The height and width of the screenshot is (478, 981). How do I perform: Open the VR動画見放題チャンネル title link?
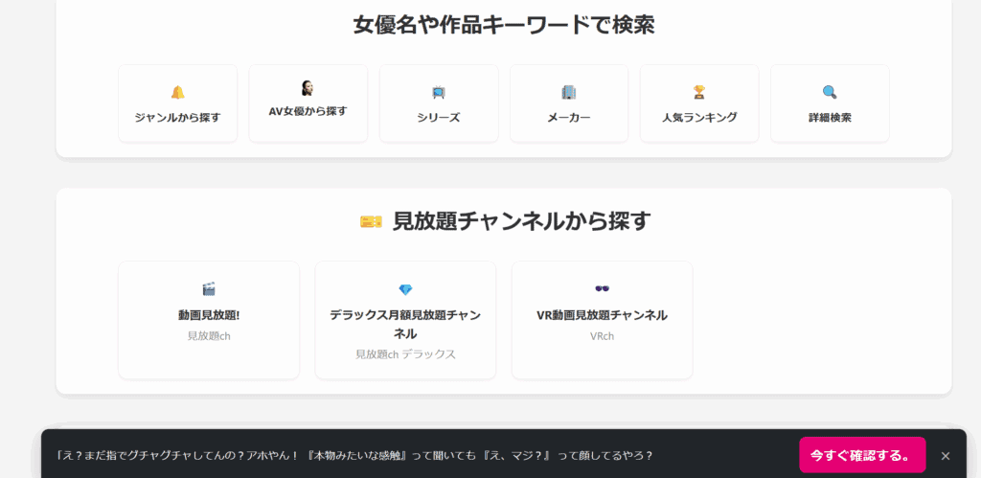pos(602,315)
